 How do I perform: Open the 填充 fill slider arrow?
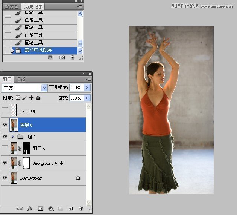pyautogui.click(x=87, y=98)
